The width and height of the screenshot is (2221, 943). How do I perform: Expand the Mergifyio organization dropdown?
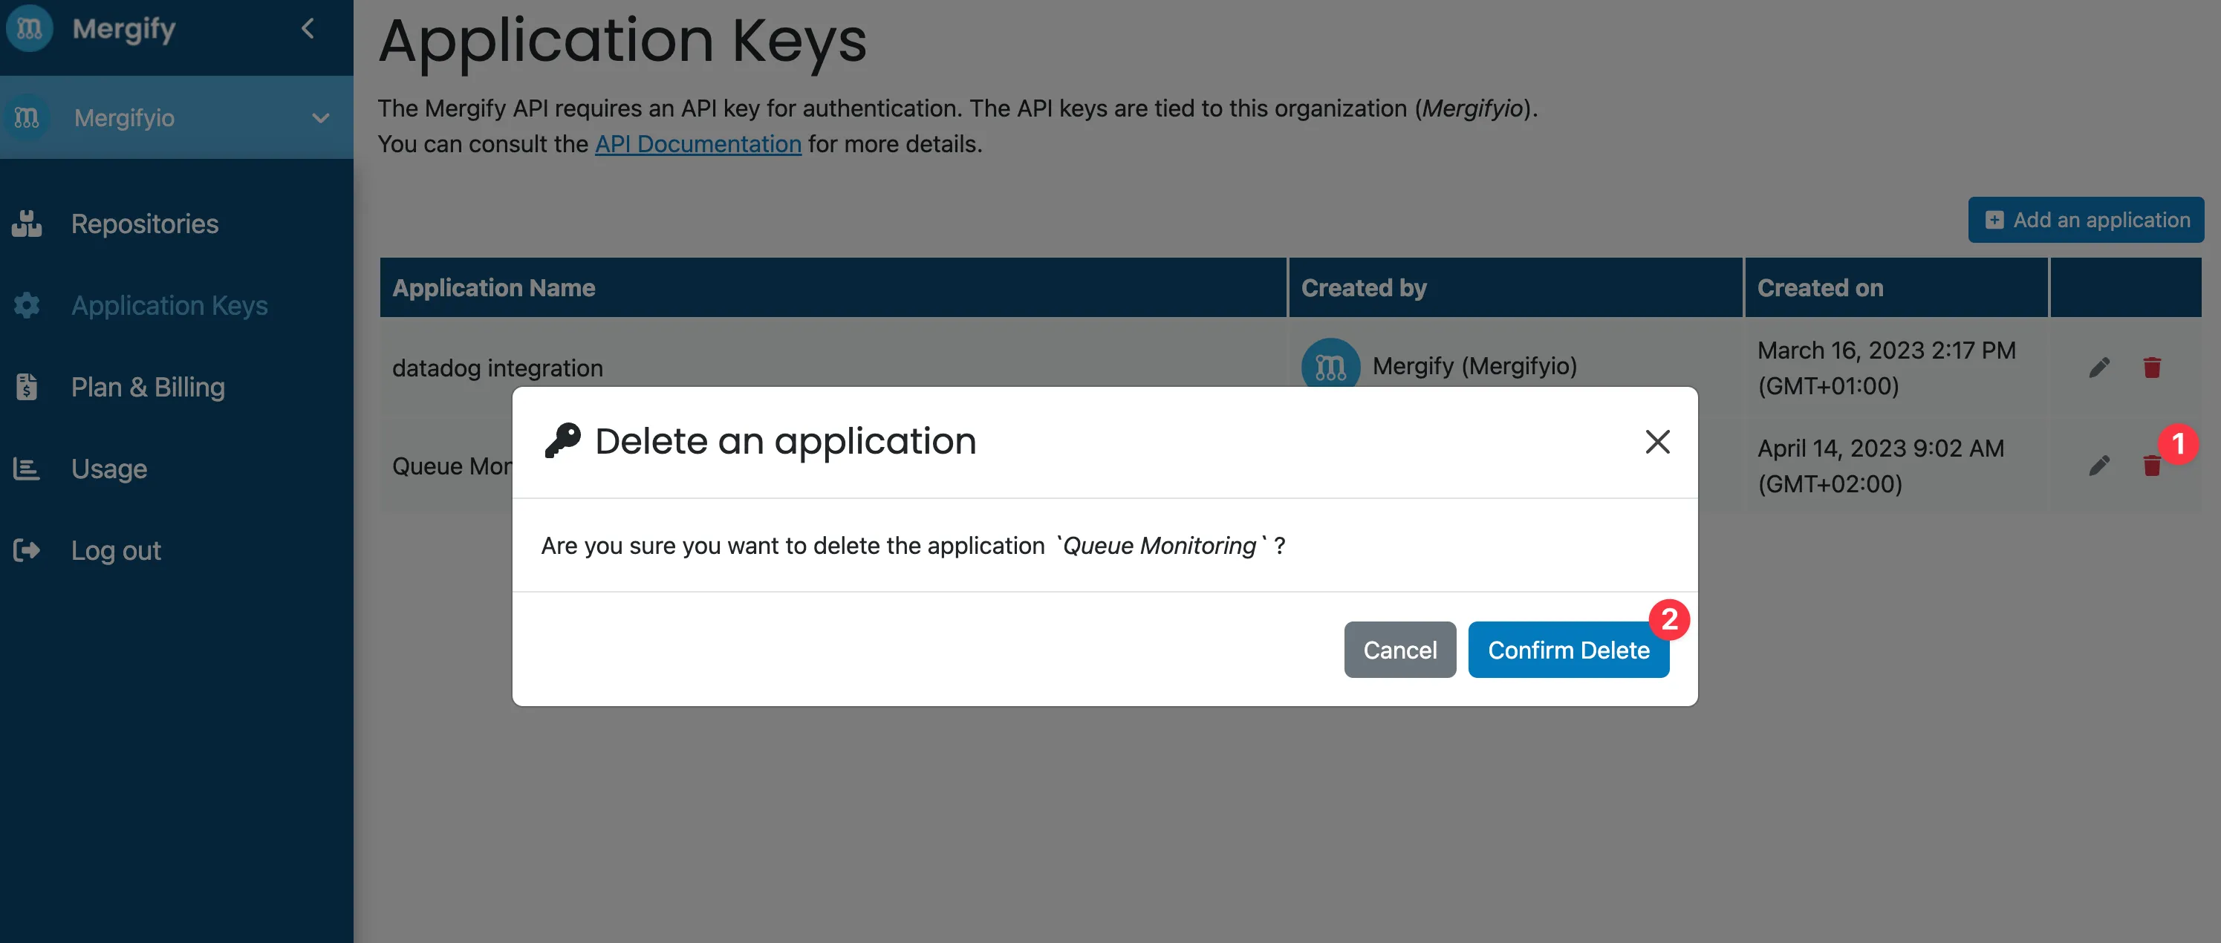(x=321, y=118)
